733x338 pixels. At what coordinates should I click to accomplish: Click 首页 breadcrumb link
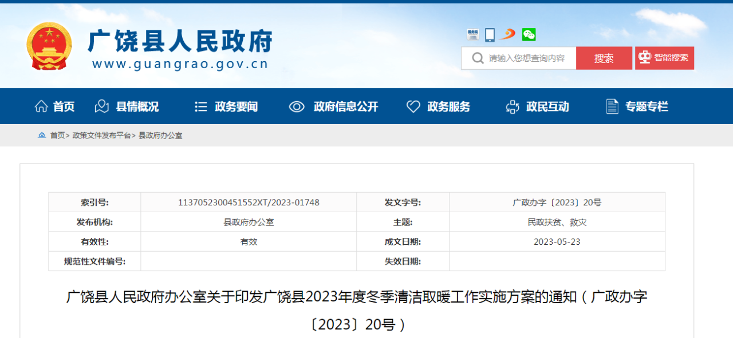point(57,136)
